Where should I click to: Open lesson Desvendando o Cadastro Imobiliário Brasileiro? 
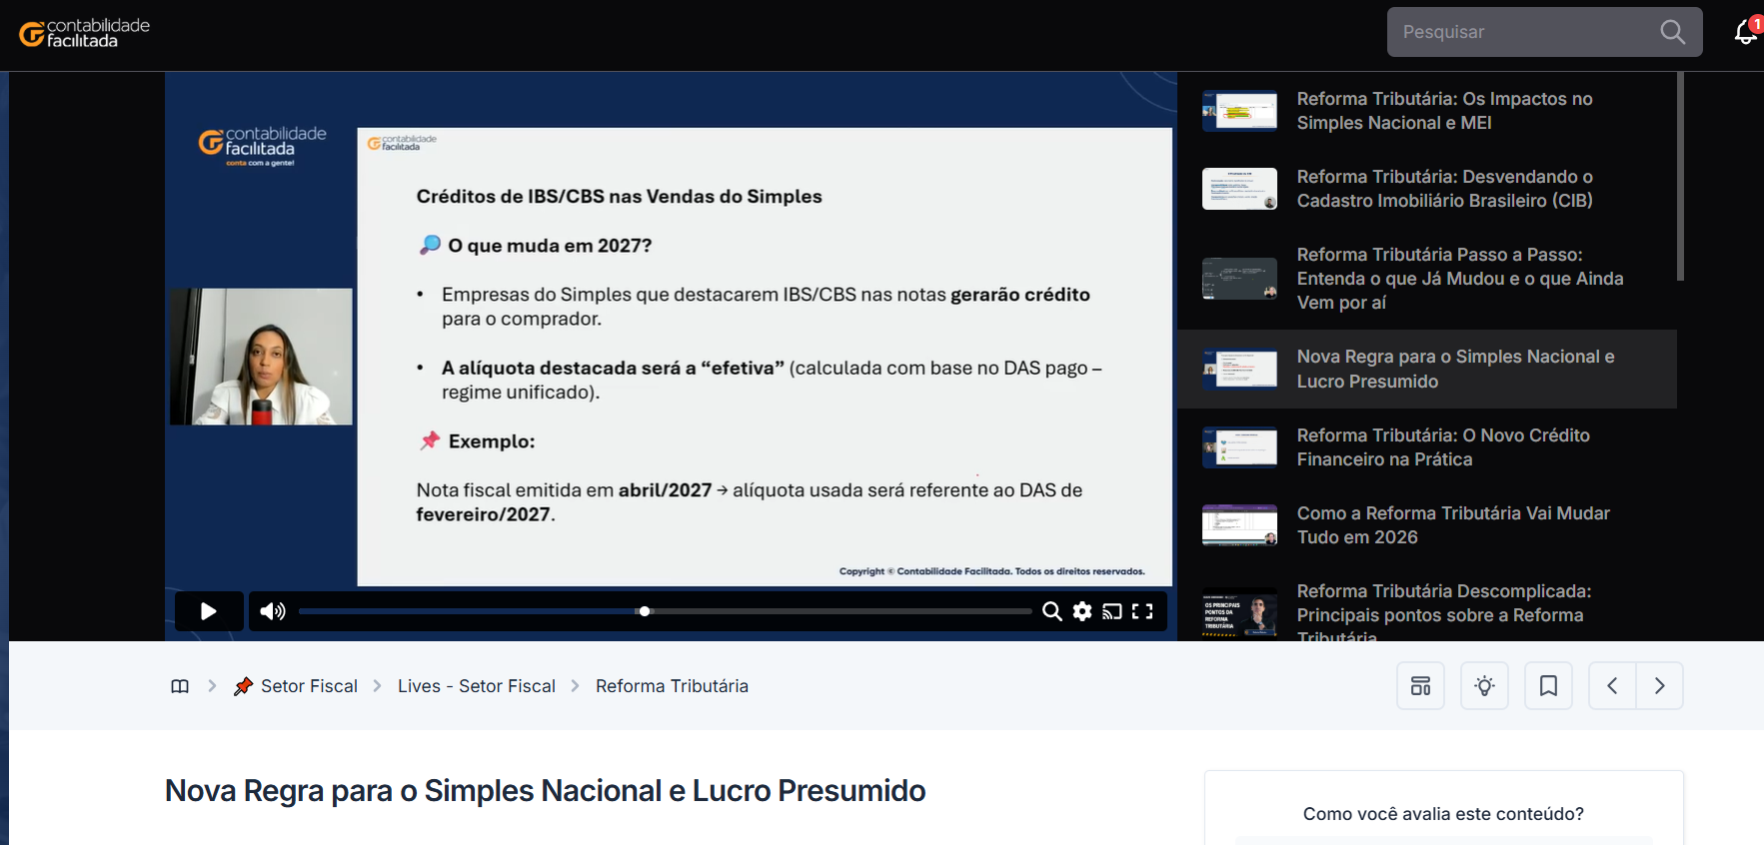point(1427,189)
